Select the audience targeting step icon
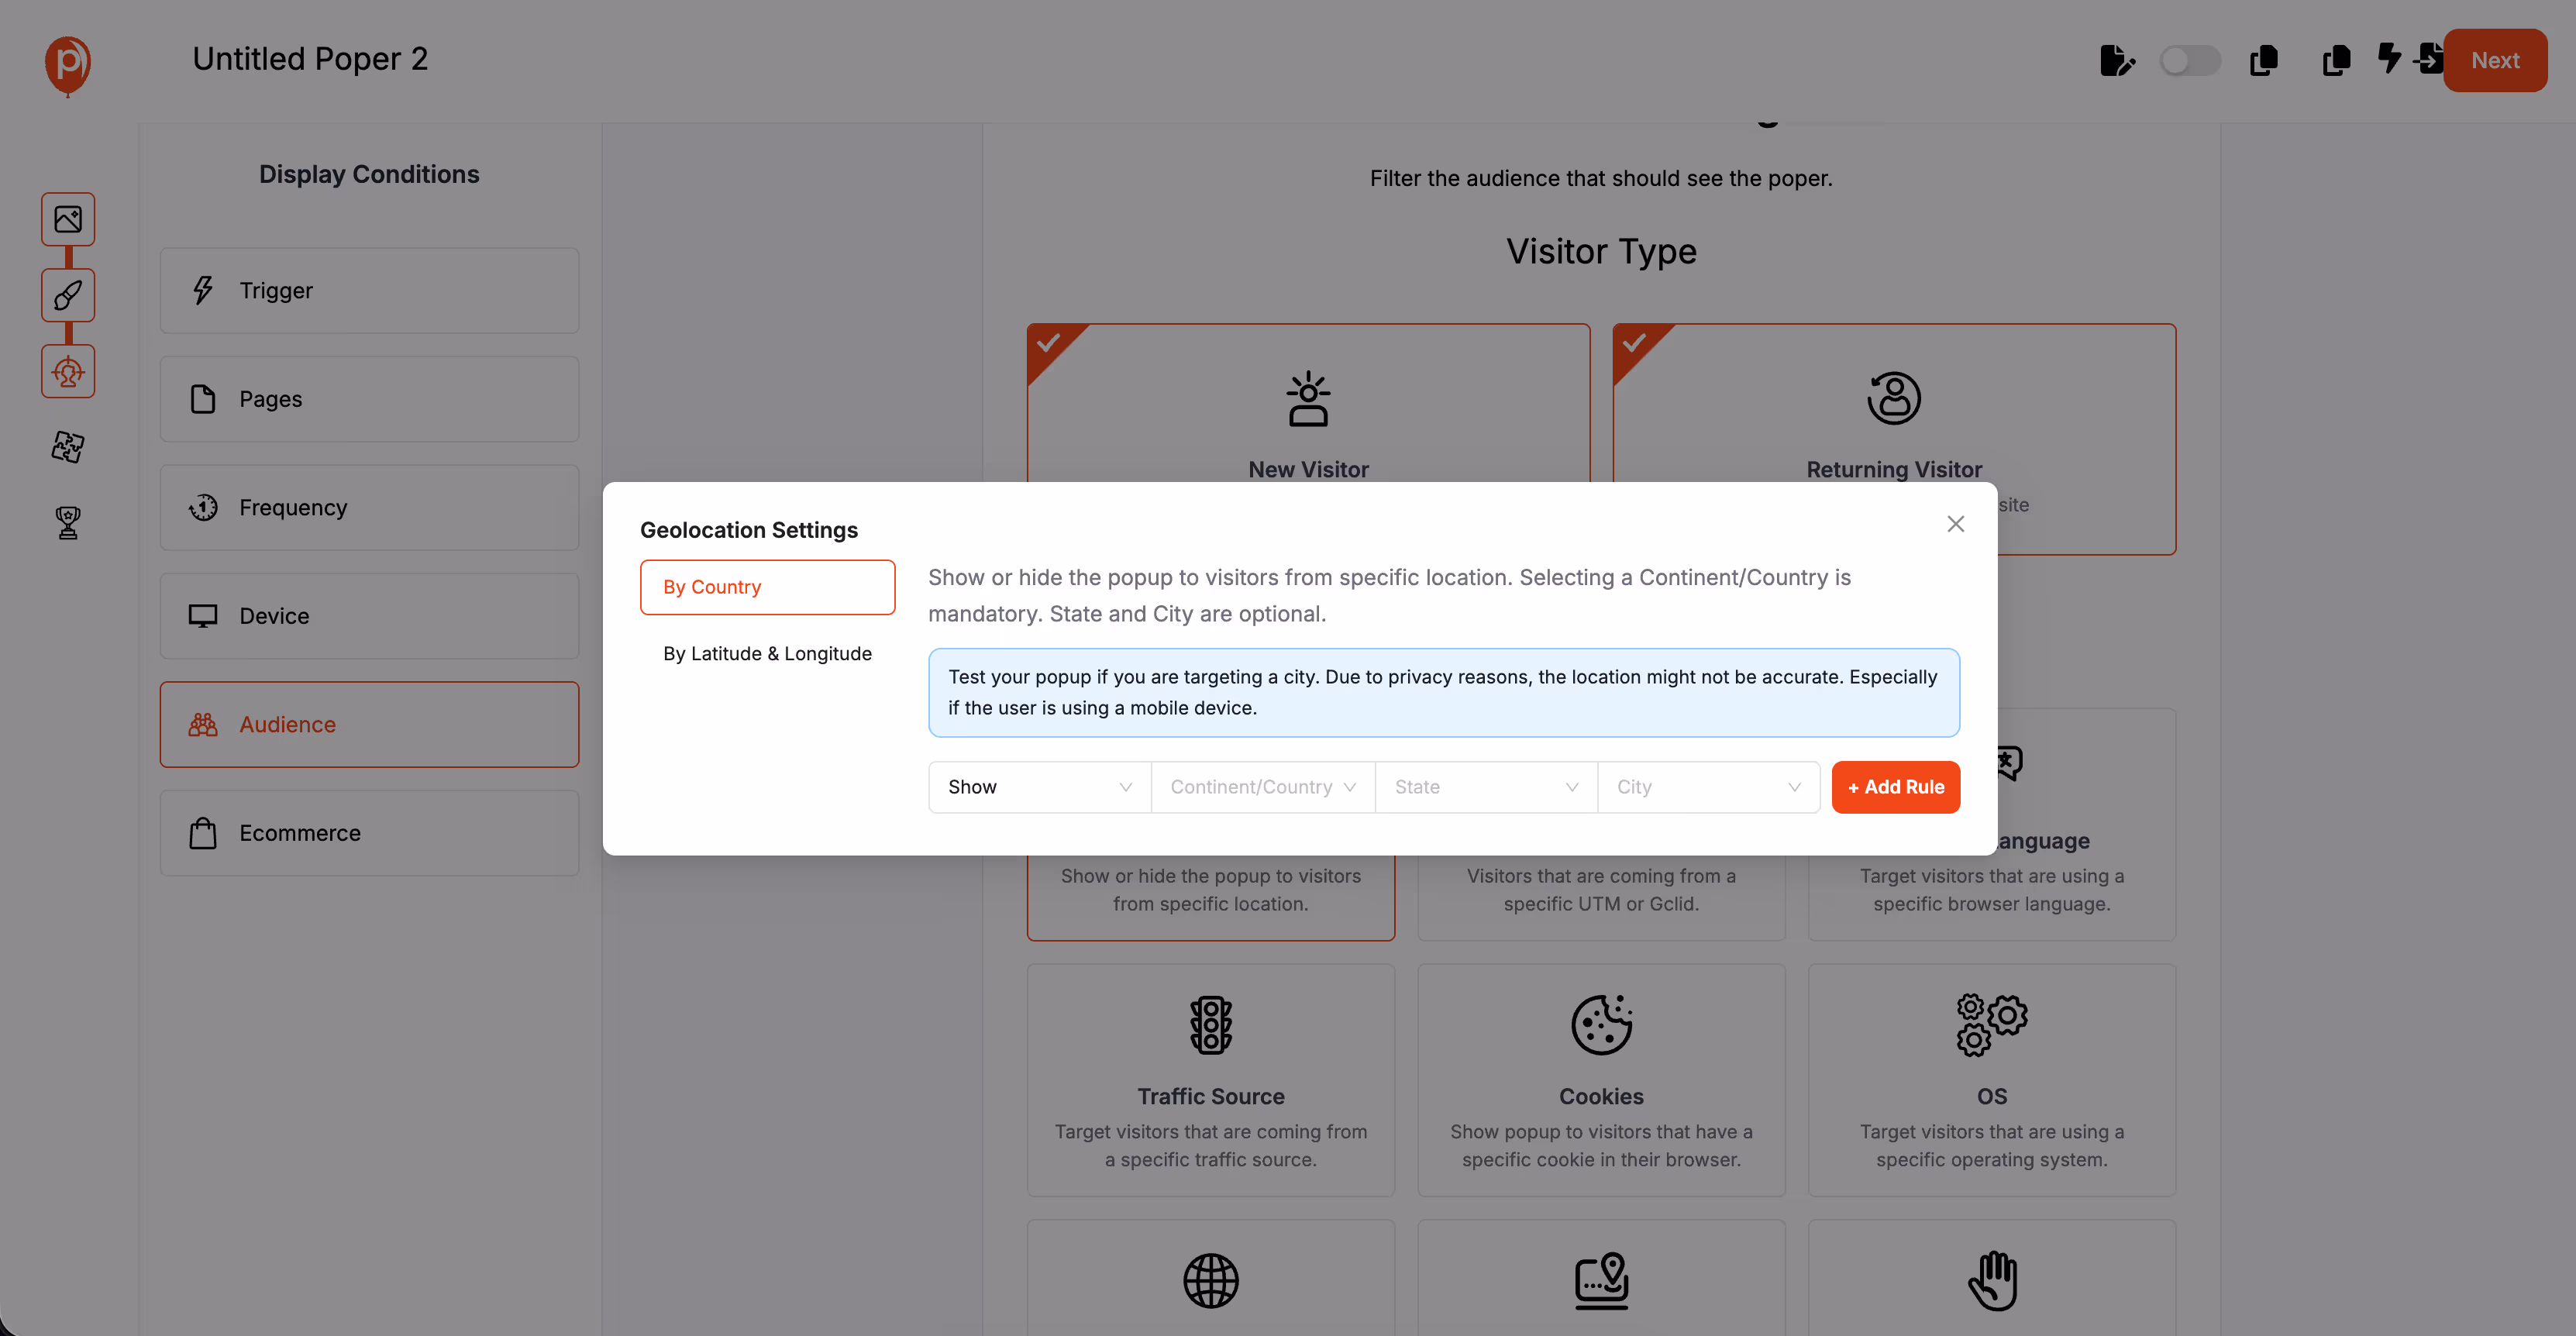The height and width of the screenshot is (1336, 2576). coord(67,371)
